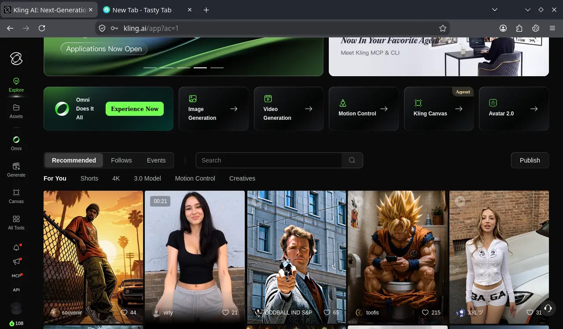
Task: Click the Kling logo in the sidebar
Action: [x=16, y=58]
